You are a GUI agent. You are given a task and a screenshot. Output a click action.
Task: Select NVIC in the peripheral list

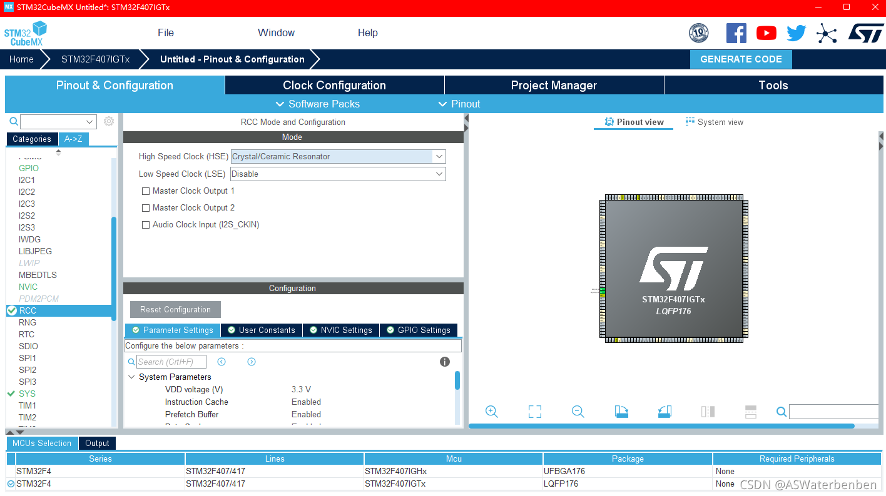[x=28, y=287]
